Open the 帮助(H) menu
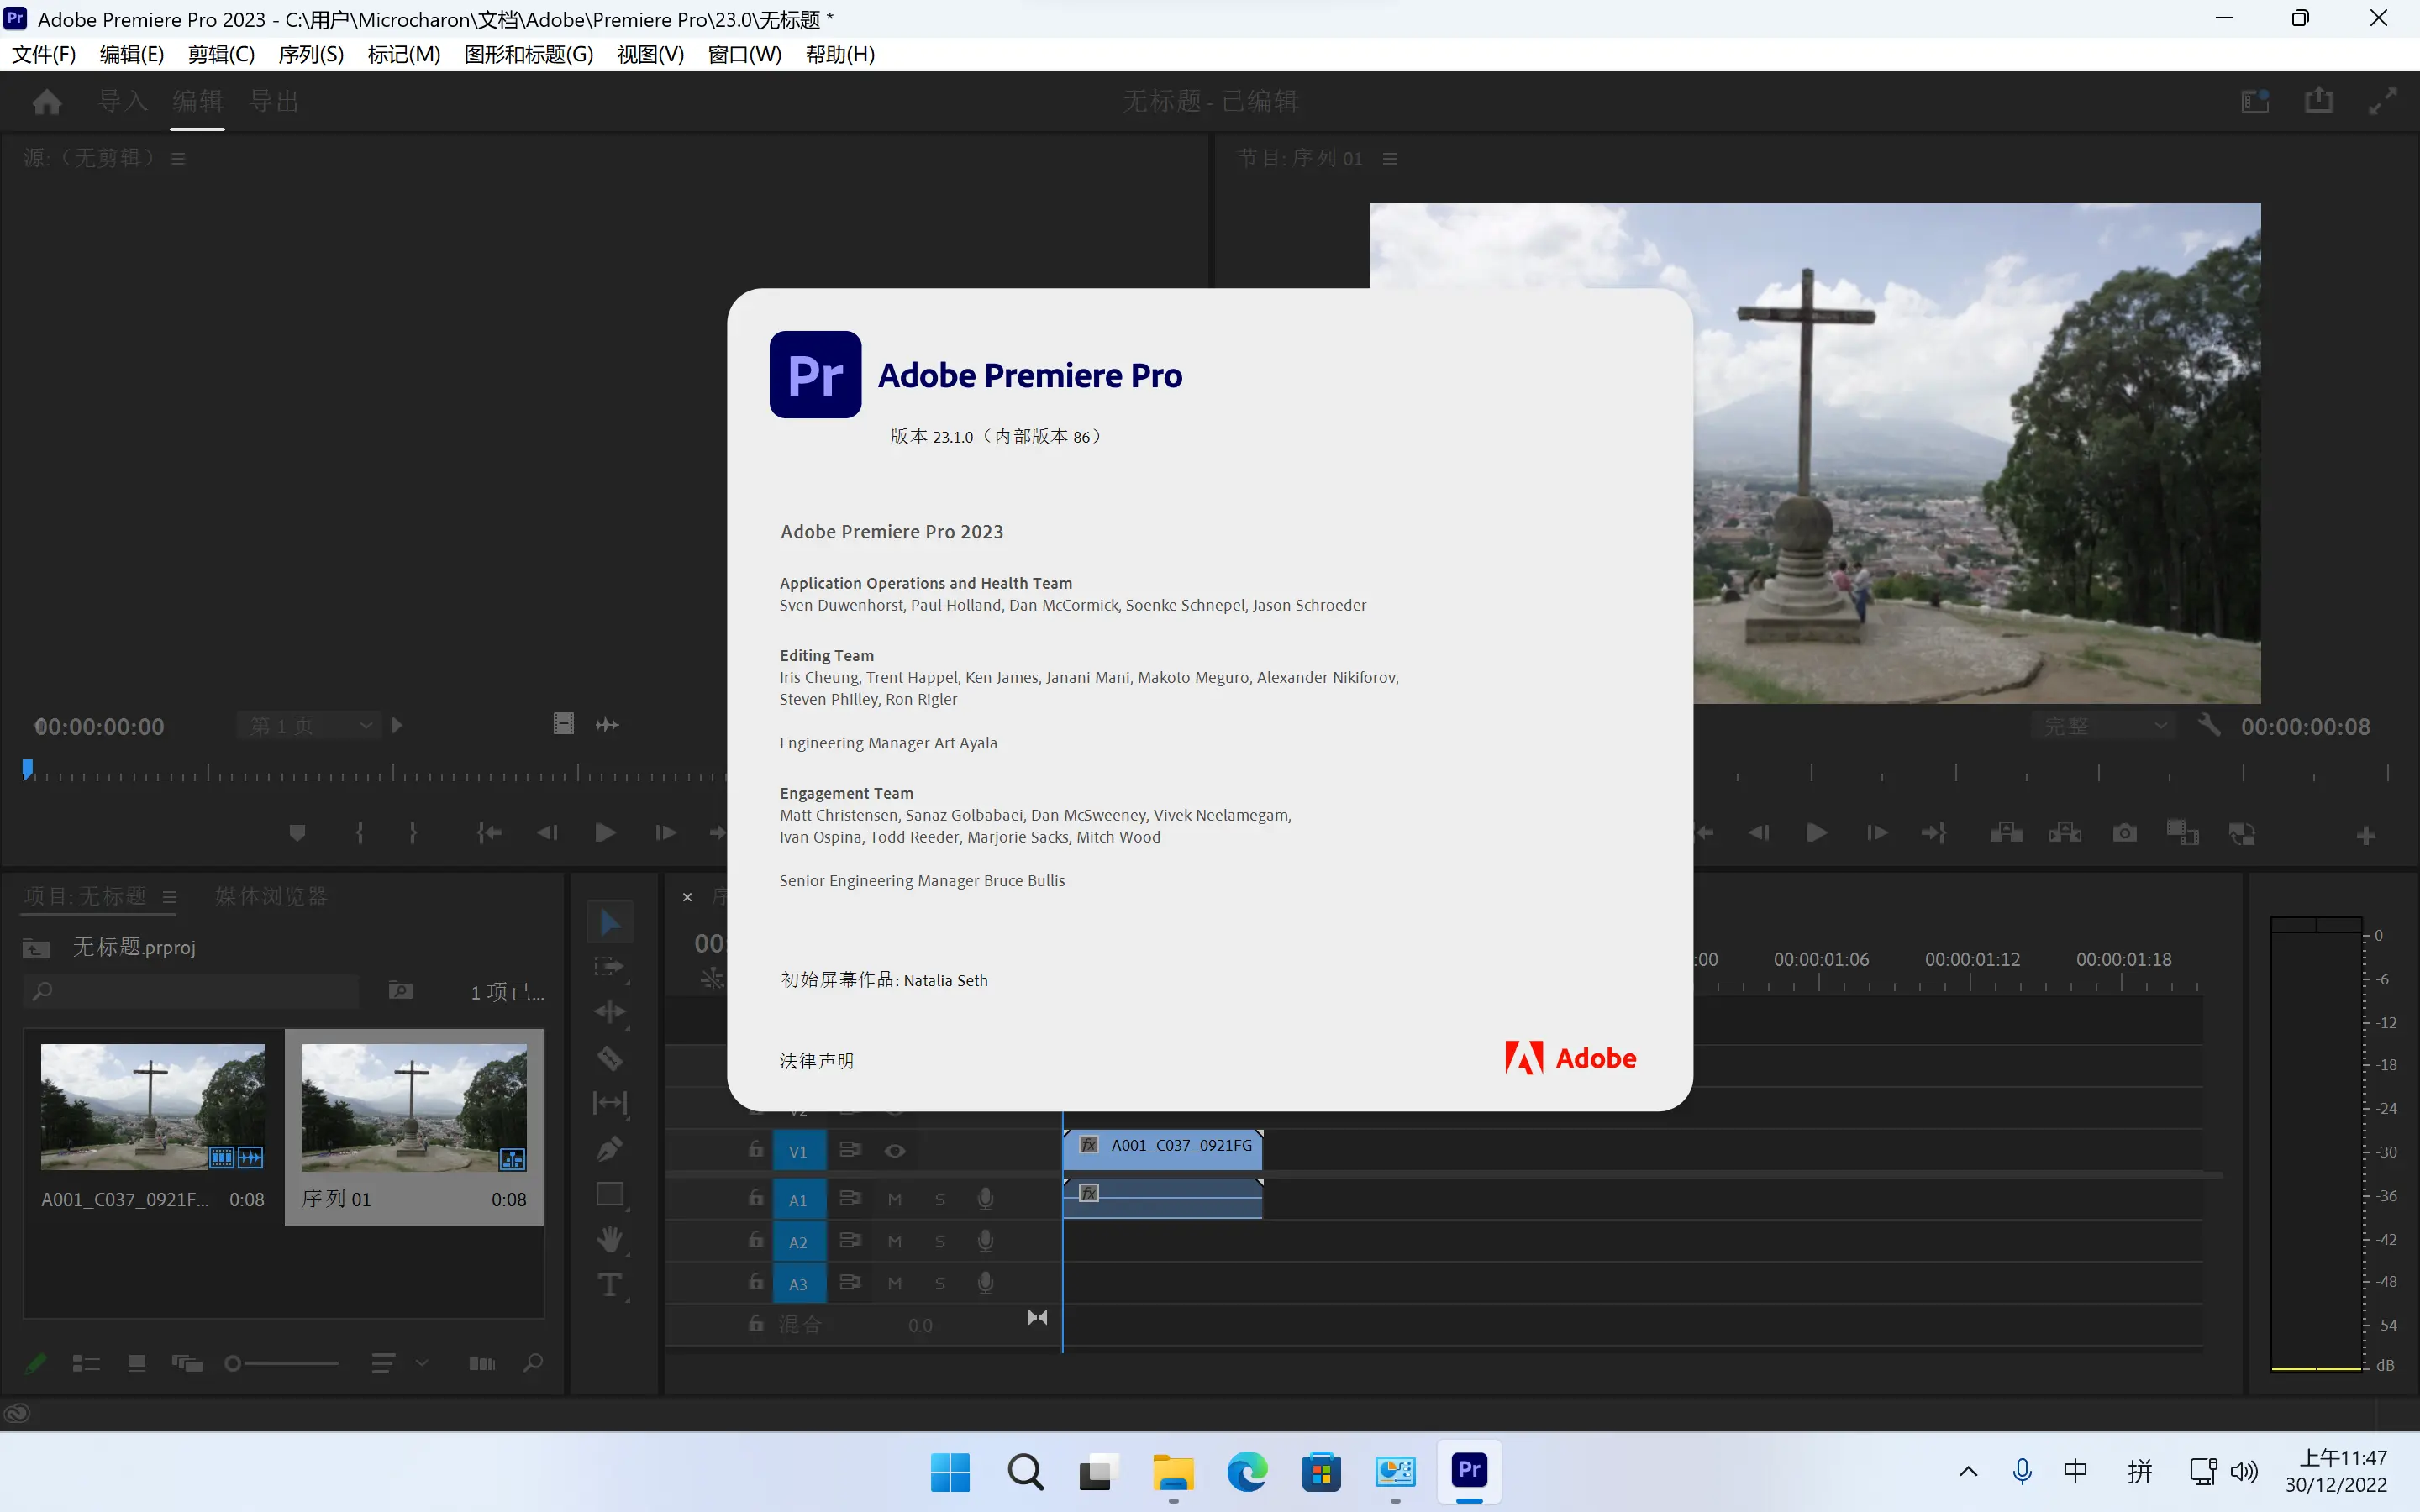Screen dimensions: 2420x1512 click(840, 54)
